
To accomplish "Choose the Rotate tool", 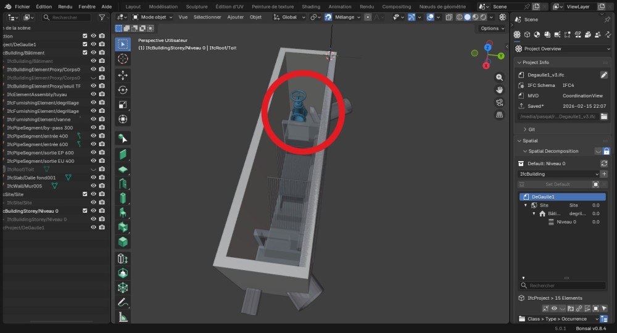I will [x=123, y=89].
